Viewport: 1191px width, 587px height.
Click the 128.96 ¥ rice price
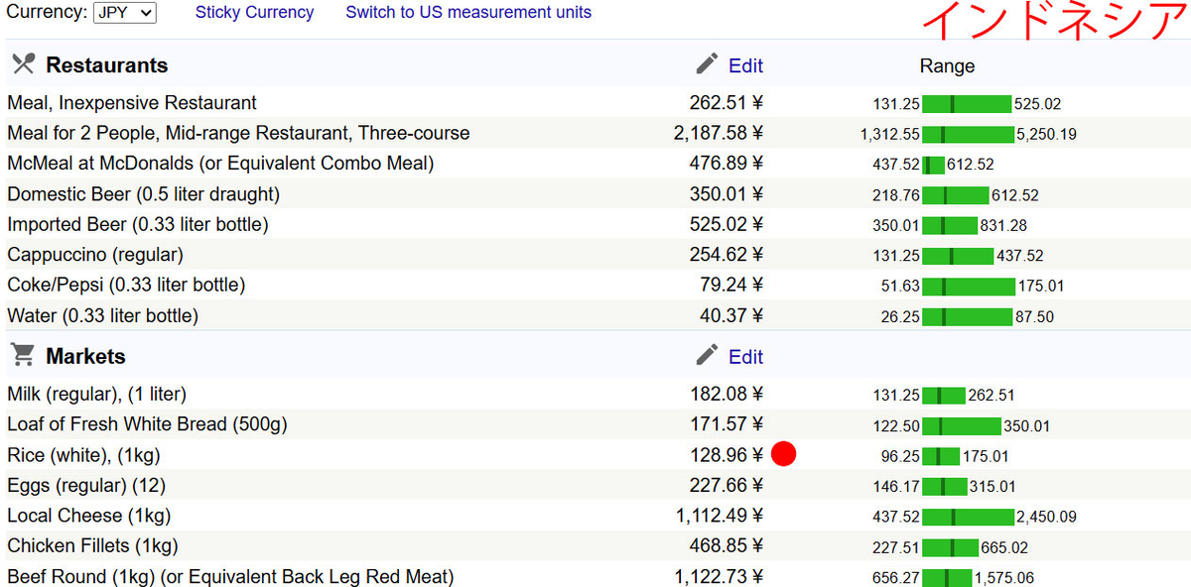[x=727, y=455]
